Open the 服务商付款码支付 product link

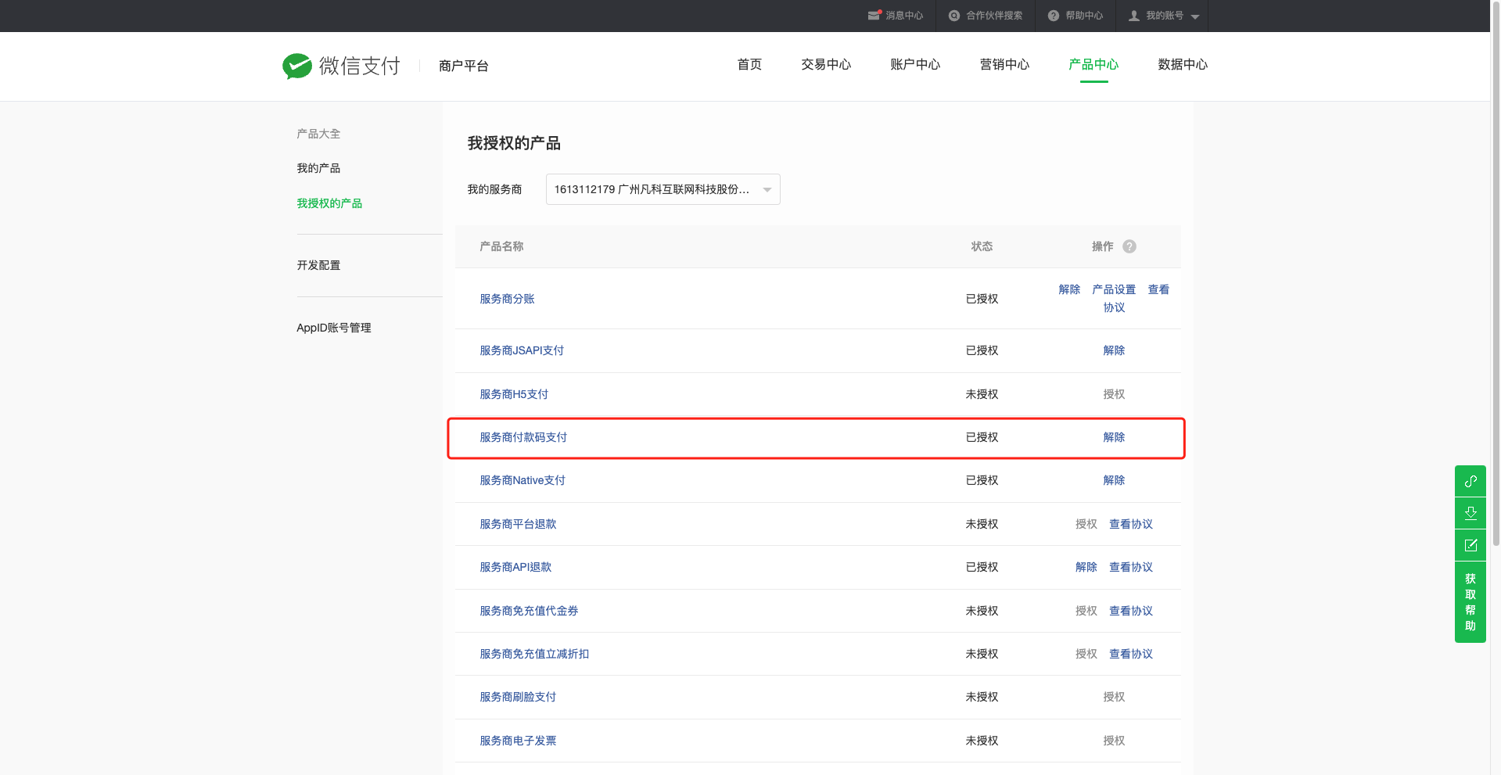[523, 437]
